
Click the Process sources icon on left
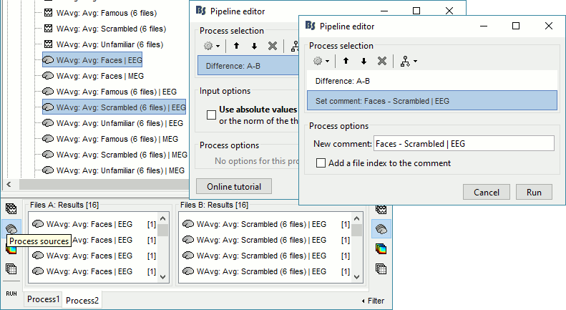click(x=11, y=228)
